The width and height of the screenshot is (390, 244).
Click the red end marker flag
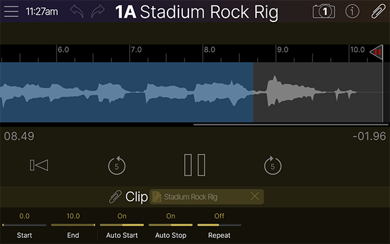(x=377, y=53)
